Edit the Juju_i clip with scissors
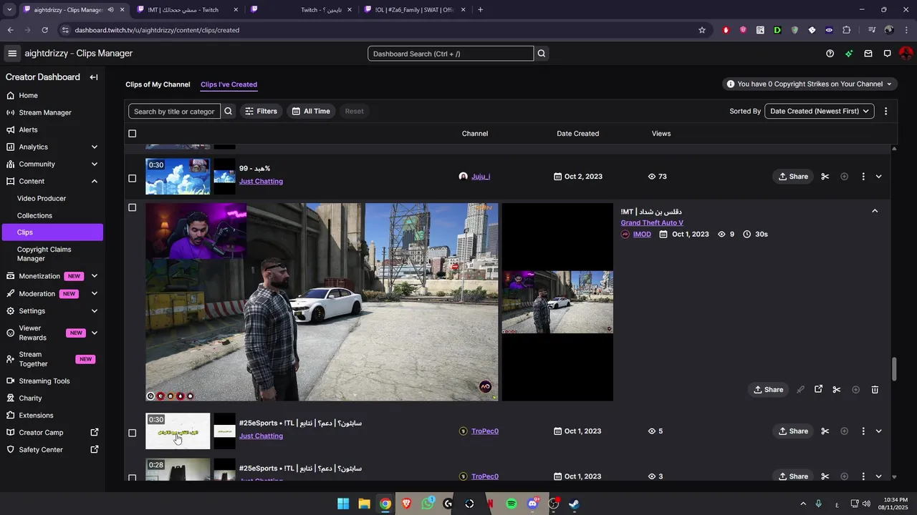The width and height of the screenshot is (917, 515). 825,177
